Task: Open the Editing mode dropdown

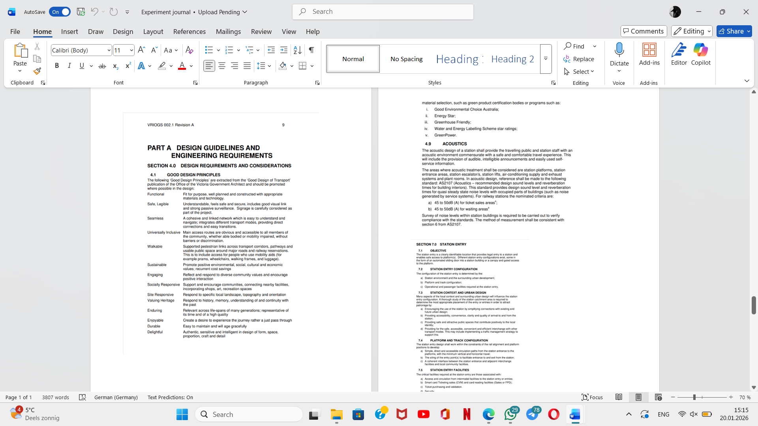Action: click(692, 31)
